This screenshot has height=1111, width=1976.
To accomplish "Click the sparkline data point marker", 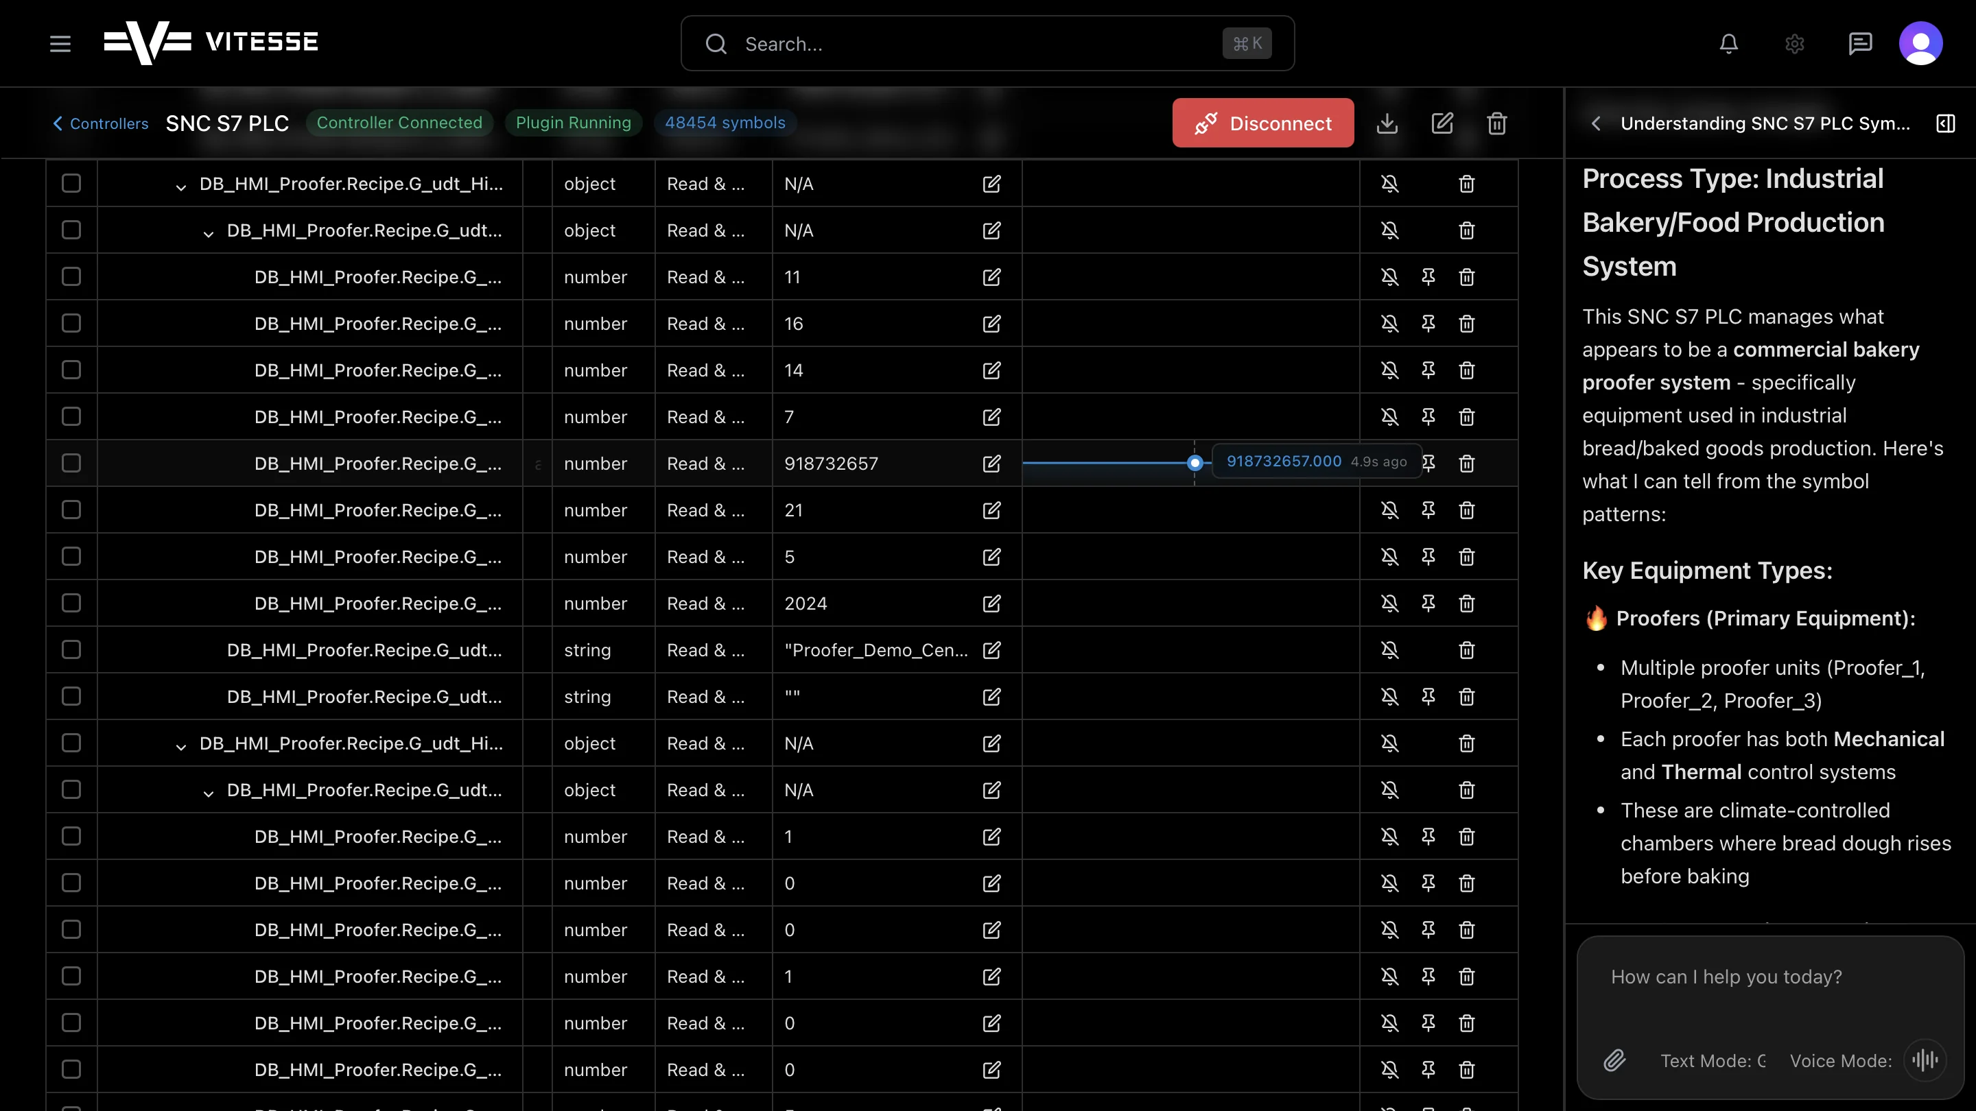I will (1195, 463).
